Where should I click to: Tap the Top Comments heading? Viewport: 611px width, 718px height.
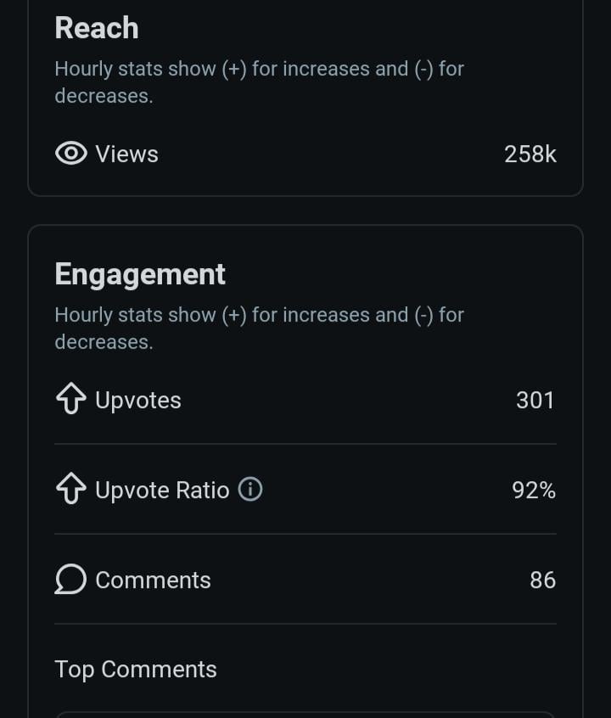coord(136,669)
